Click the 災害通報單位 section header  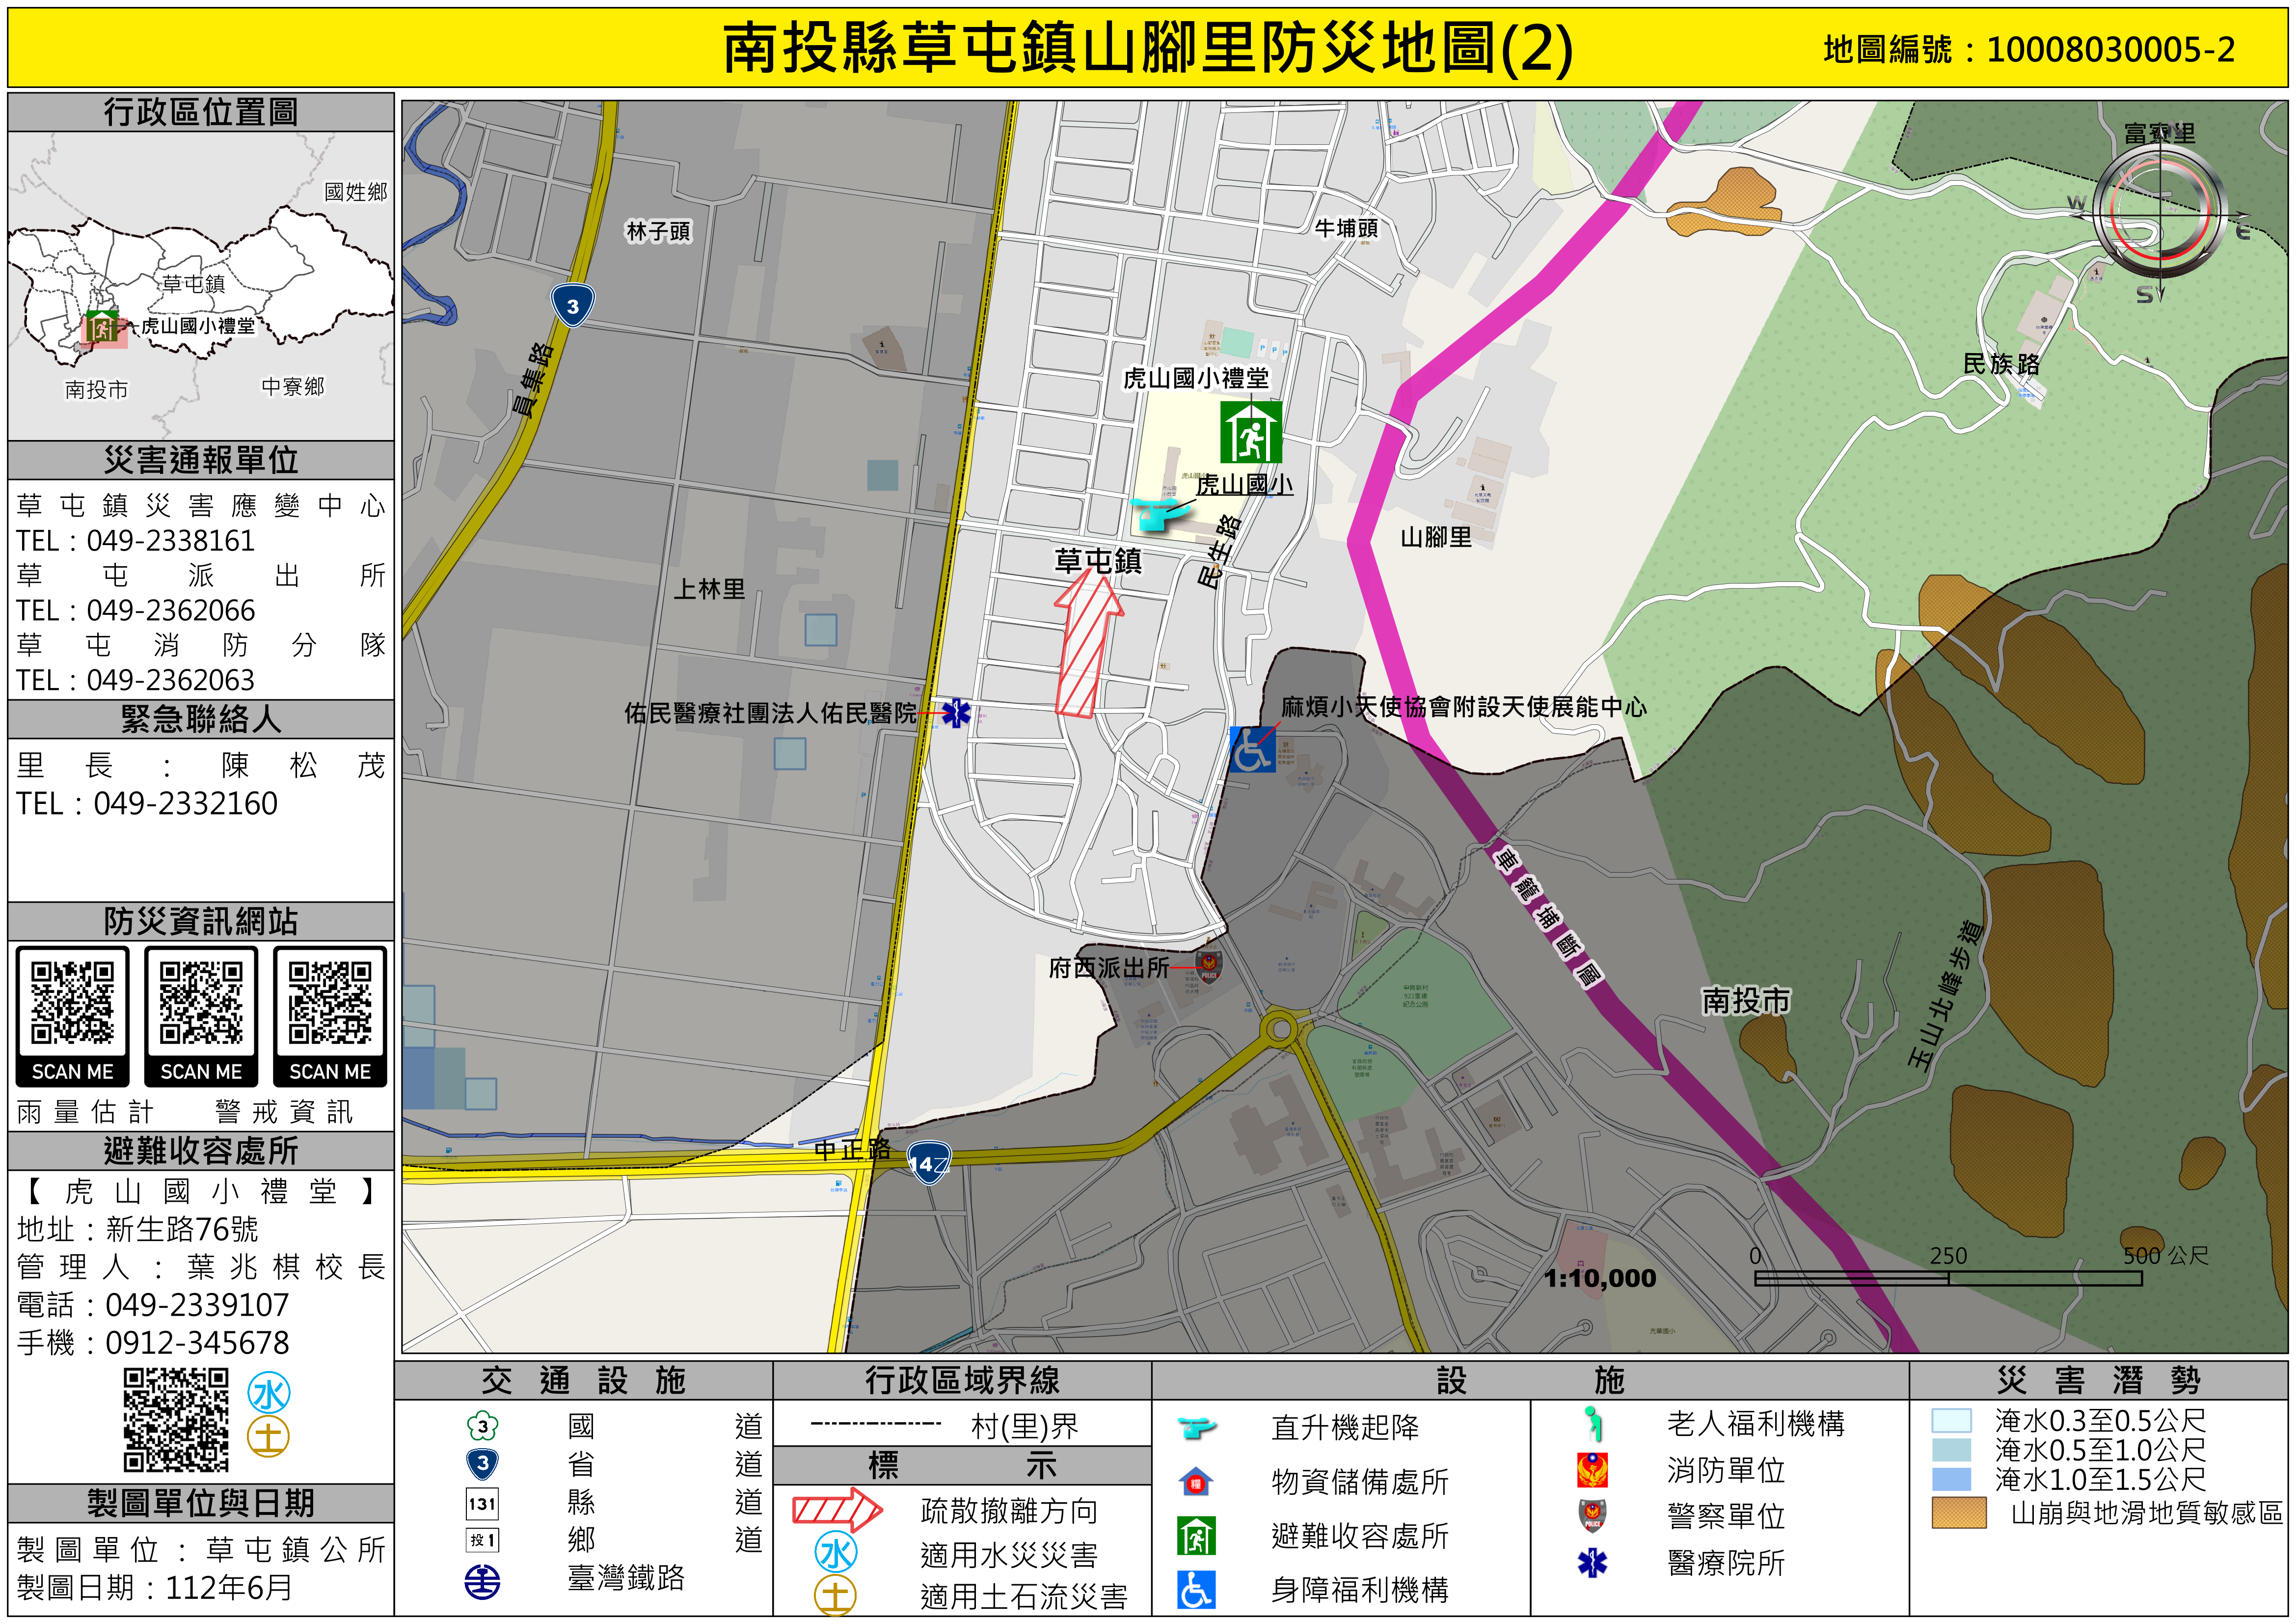pyautogui.click(x=201, y=460)
